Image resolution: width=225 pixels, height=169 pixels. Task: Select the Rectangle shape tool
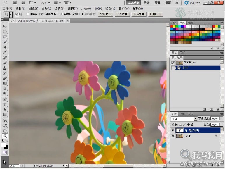5,115
